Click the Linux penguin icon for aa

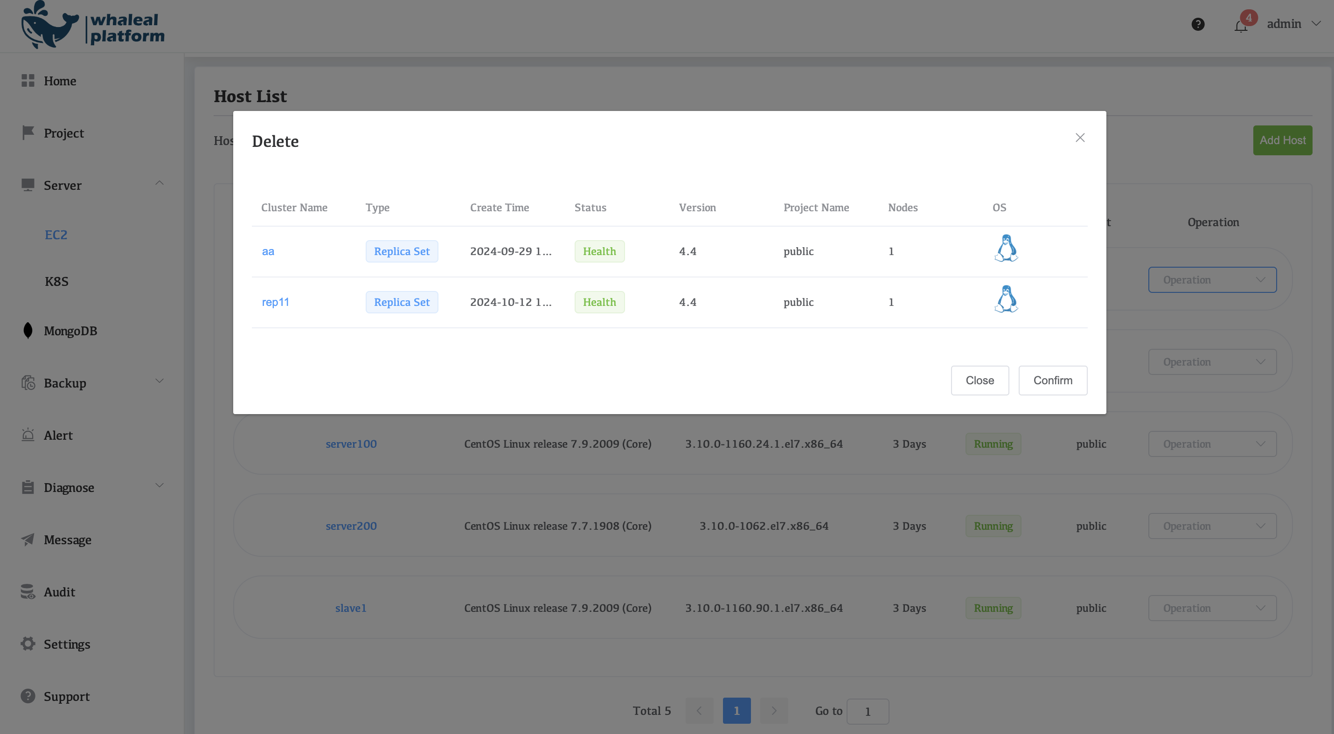[x=1006, y=249]
